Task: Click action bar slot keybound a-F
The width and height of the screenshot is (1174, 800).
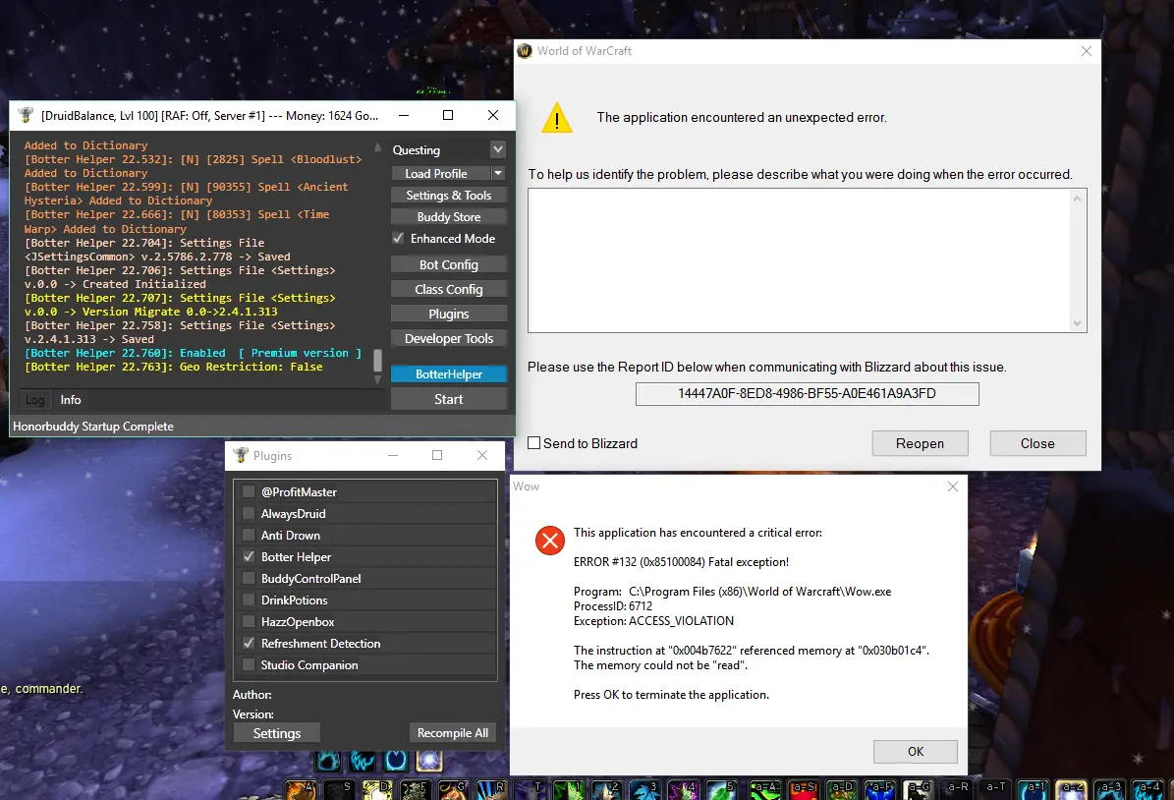Action: click(879, 790)
